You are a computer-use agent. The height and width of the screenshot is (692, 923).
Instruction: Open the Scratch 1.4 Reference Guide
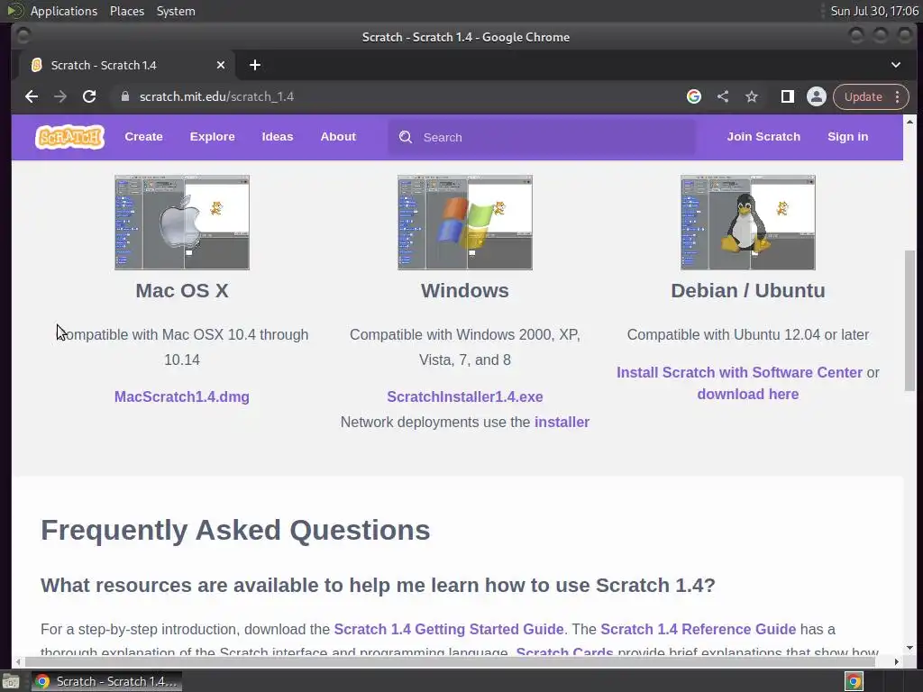point(699,629)
